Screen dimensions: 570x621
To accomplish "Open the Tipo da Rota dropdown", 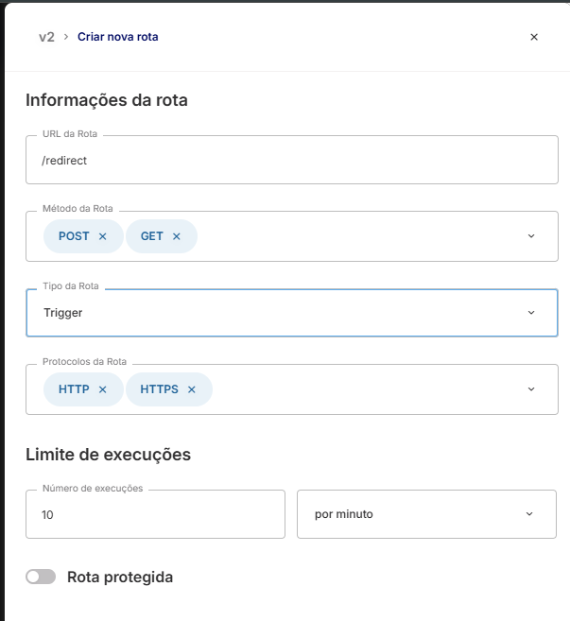I will click(531, 313).
